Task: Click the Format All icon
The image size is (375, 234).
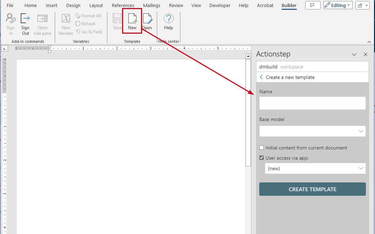Action: [x=88, y=15]
